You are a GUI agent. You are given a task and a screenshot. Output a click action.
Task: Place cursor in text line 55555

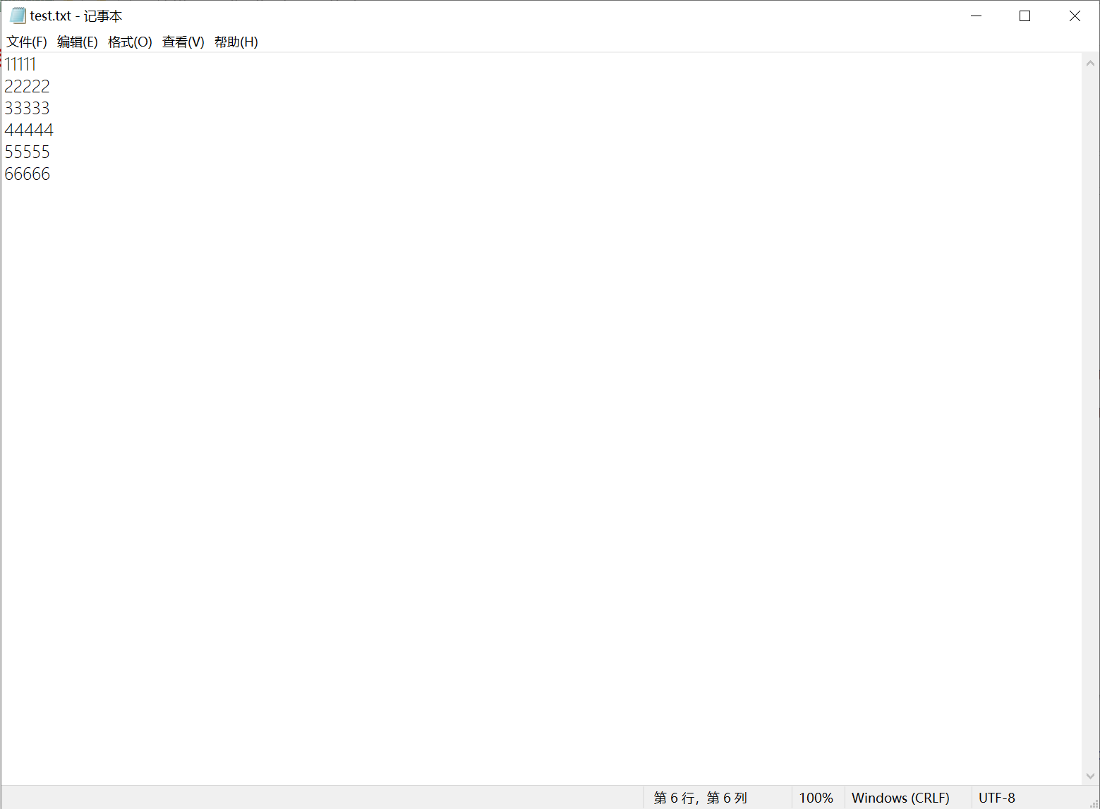[28, 152]
